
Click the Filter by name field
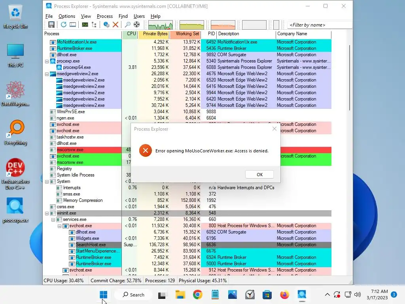pos(320,25)
